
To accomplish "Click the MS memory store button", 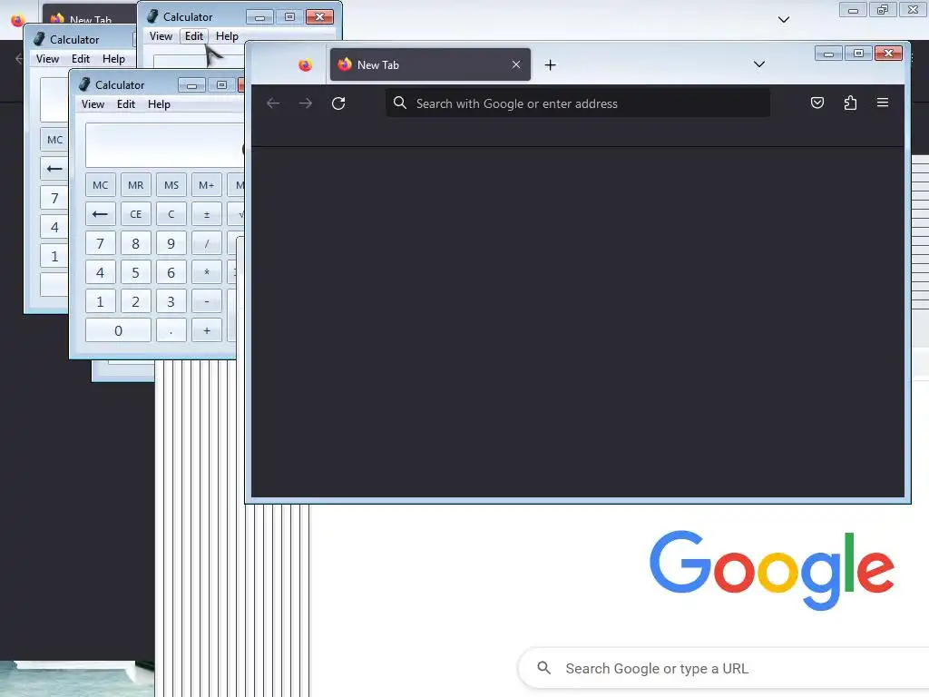I will [171, 185].
